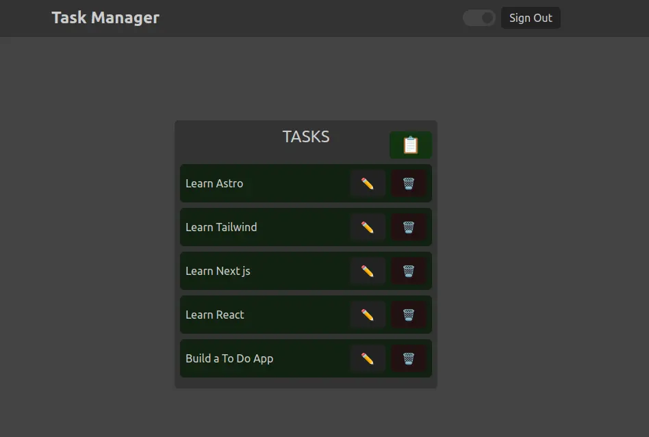Delete the Learn Tailwind task
Viewport: 649px width, 437px height.
(x=409, y=227)
